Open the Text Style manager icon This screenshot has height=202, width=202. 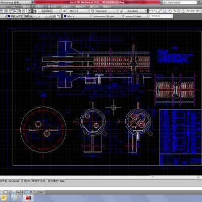tap(35, 11)
